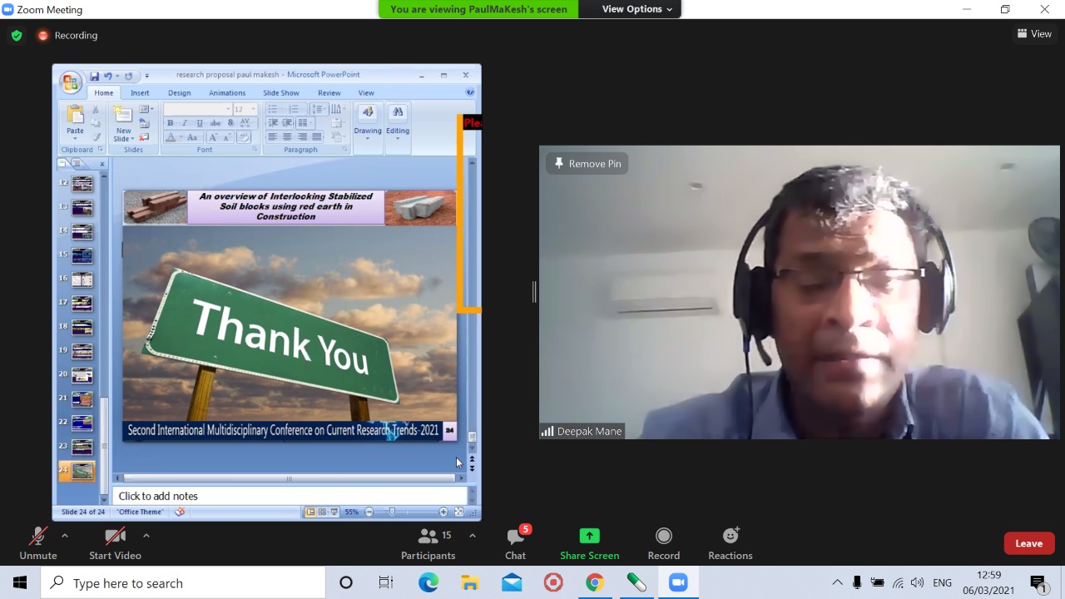Open Zoom from the Windows taskbar
This screenshot has width=1065, height=599.
tap(678, 582)
